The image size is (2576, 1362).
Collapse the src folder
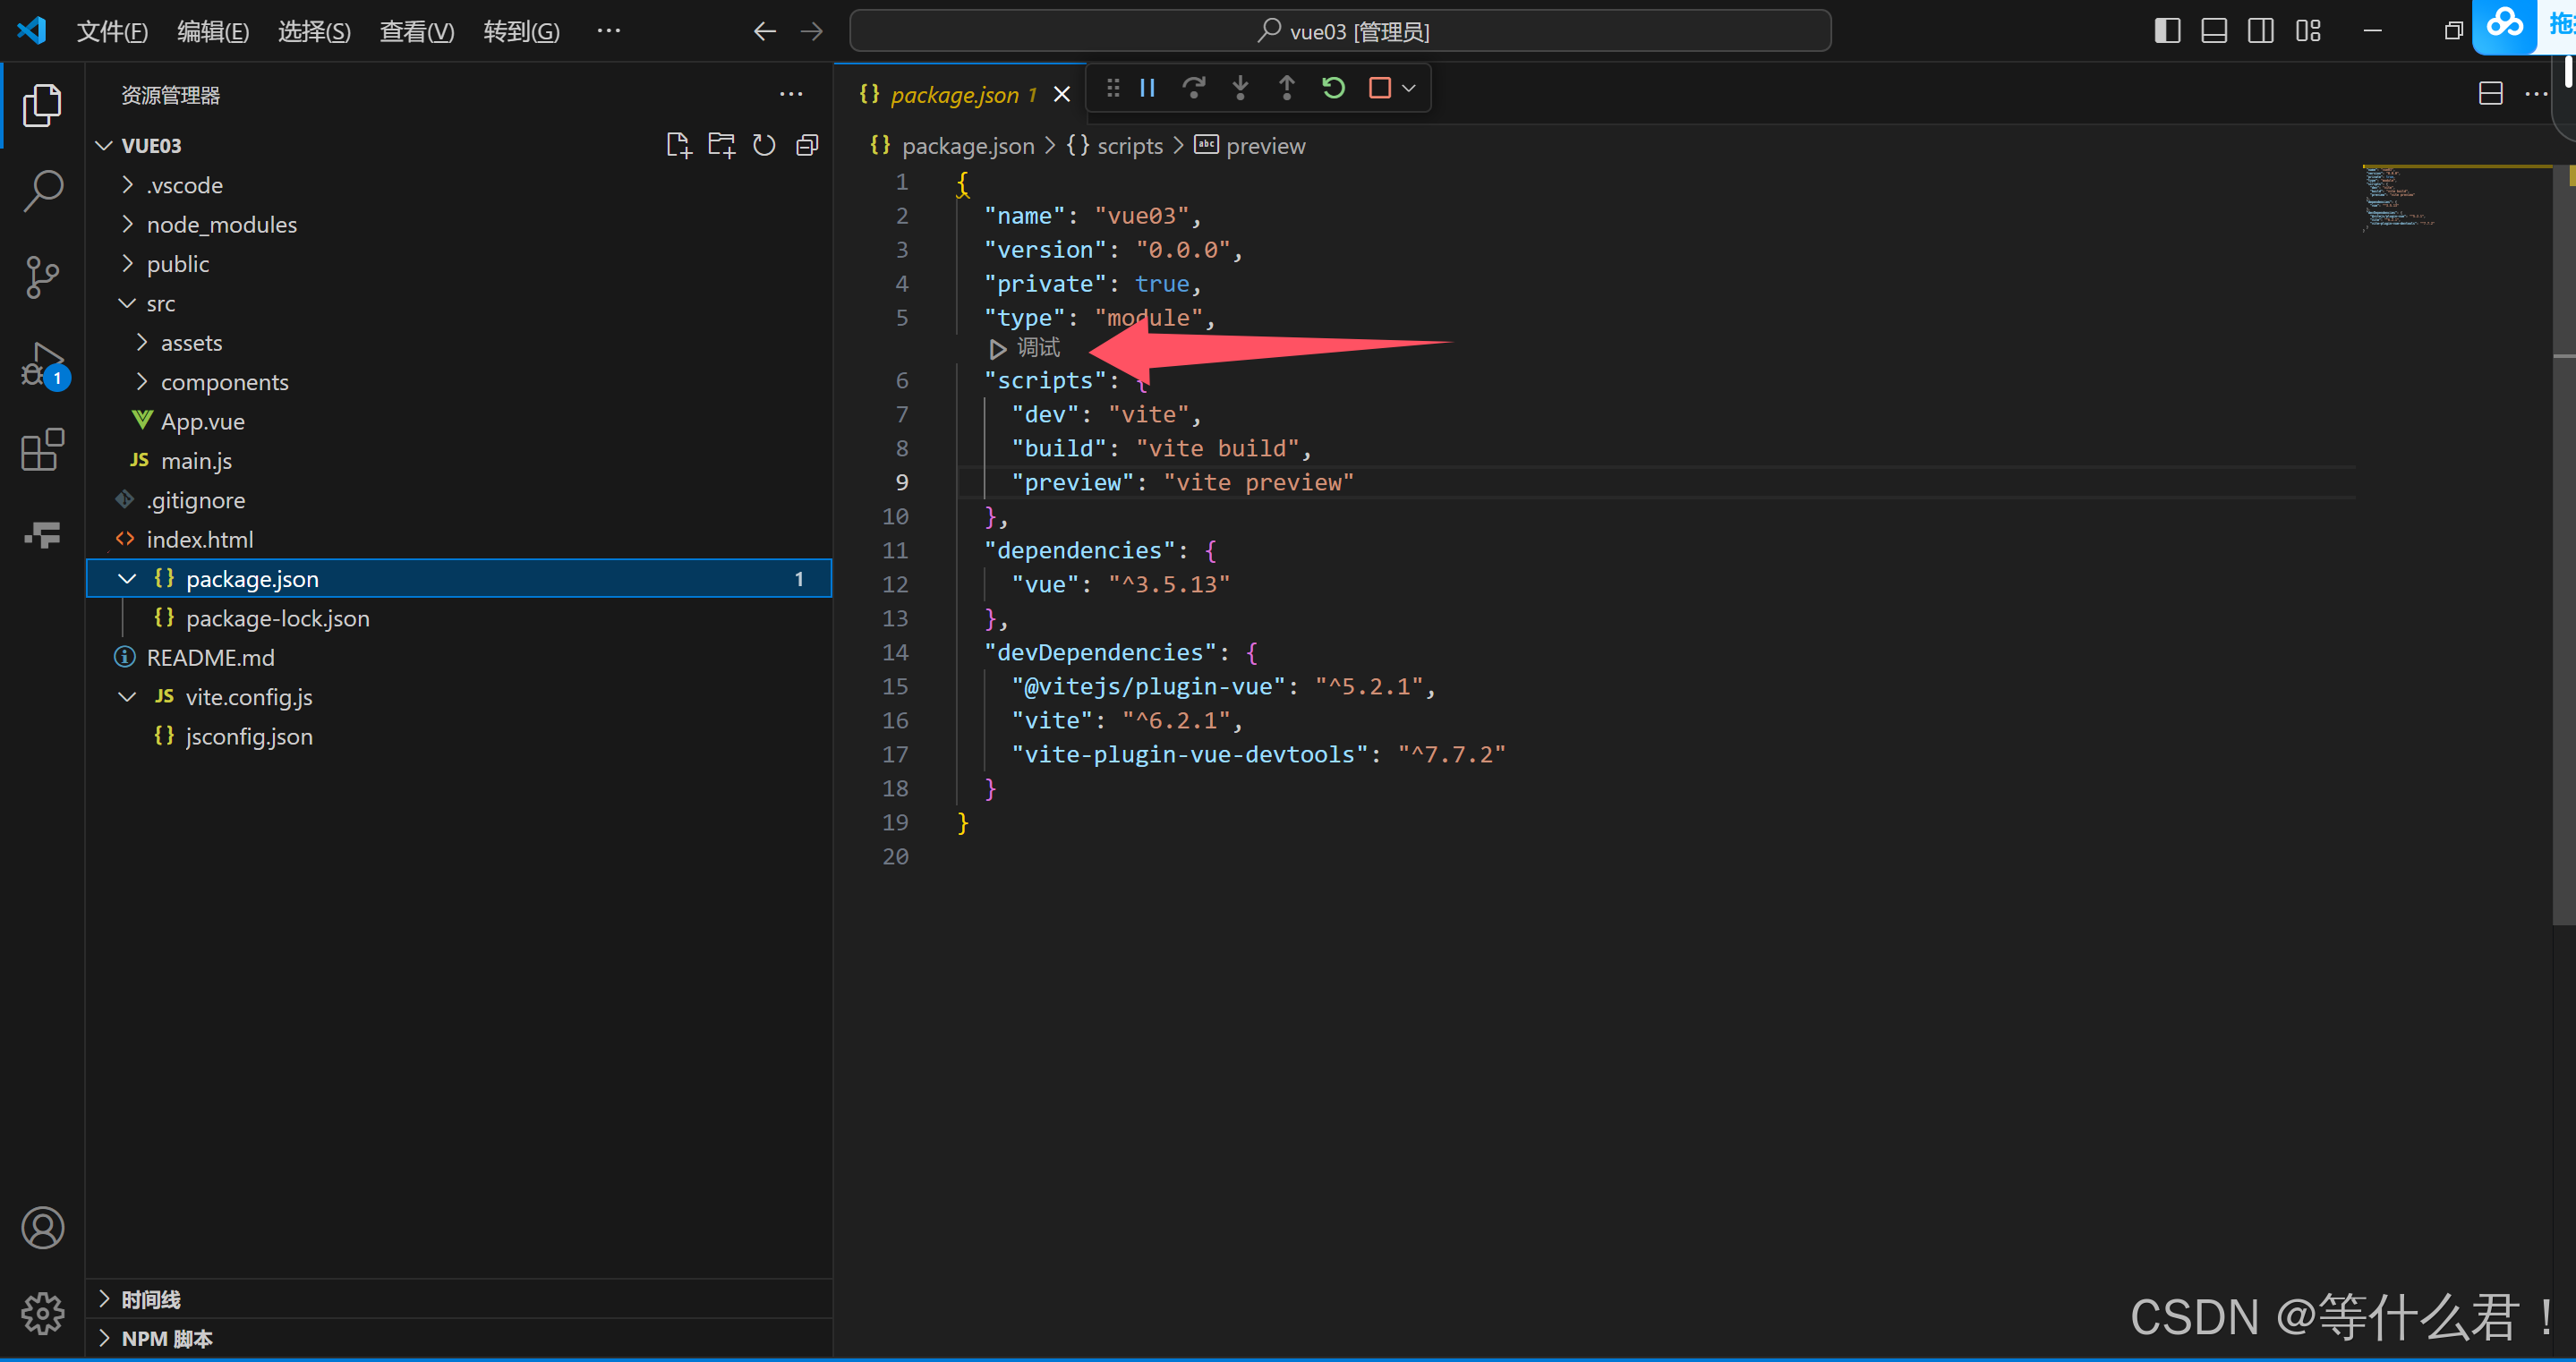click(160, 304)
